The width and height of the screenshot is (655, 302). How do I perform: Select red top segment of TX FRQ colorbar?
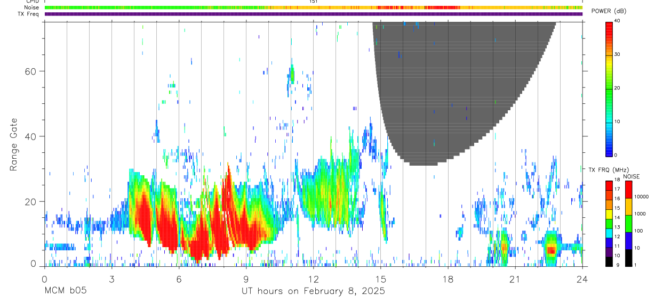point(609,185)
